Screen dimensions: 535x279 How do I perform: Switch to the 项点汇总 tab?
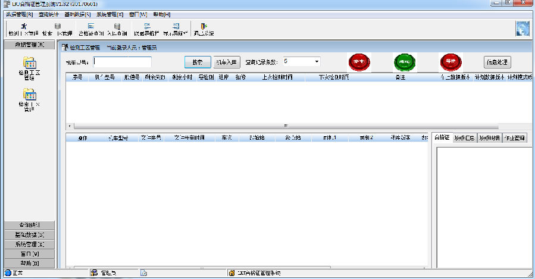464,138
